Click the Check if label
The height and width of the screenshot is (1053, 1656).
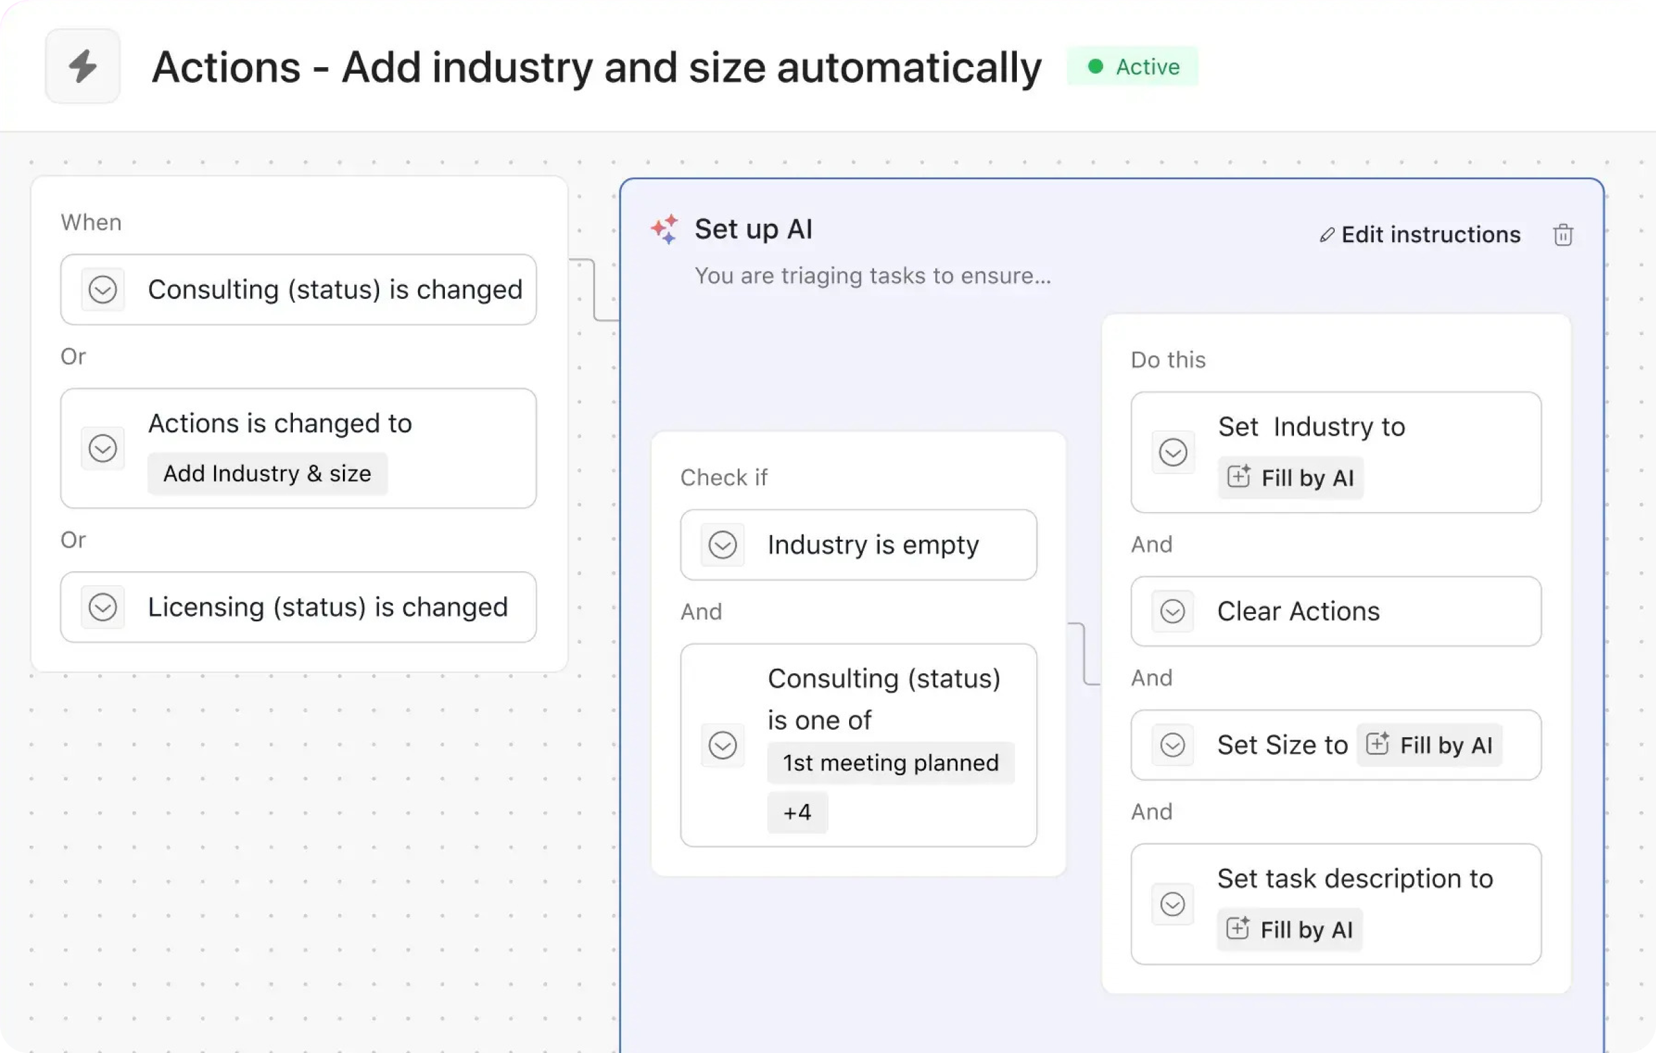click(x=724, y=477)
